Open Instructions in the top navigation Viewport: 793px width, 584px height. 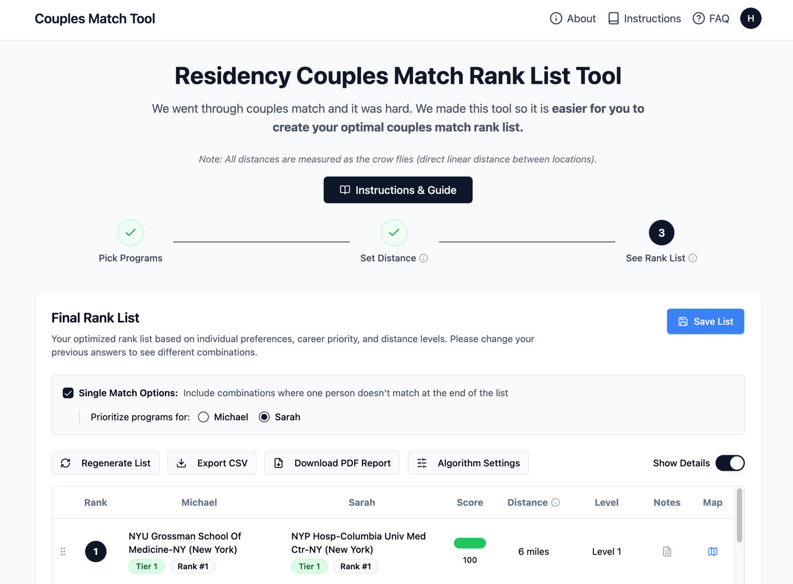tap(645, 19)
